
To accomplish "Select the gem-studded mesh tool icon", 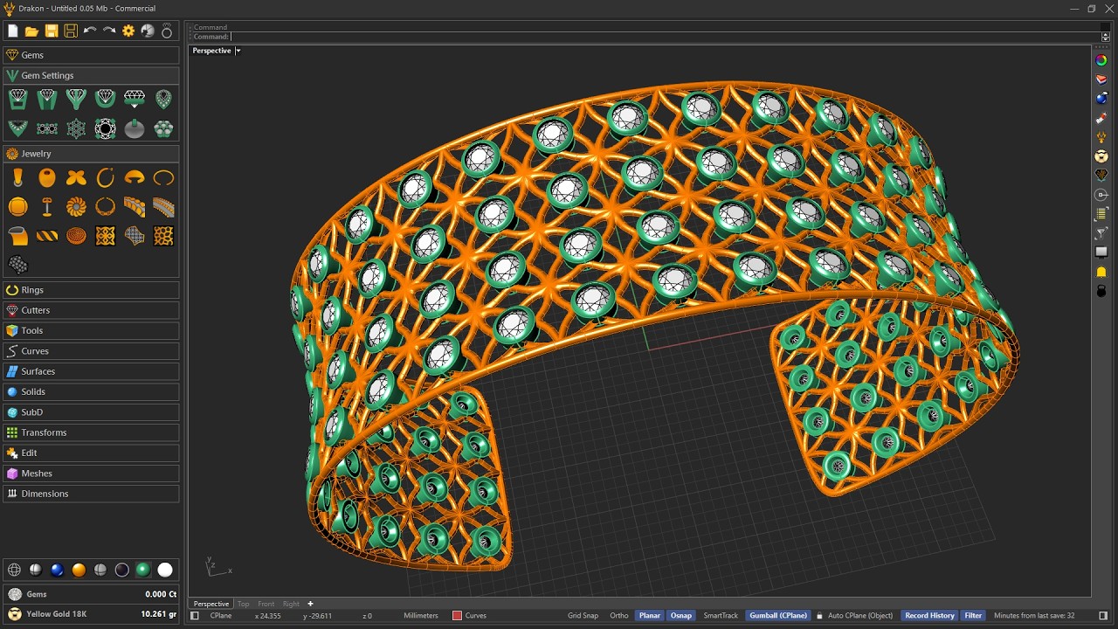I will [x=17, y=264].
